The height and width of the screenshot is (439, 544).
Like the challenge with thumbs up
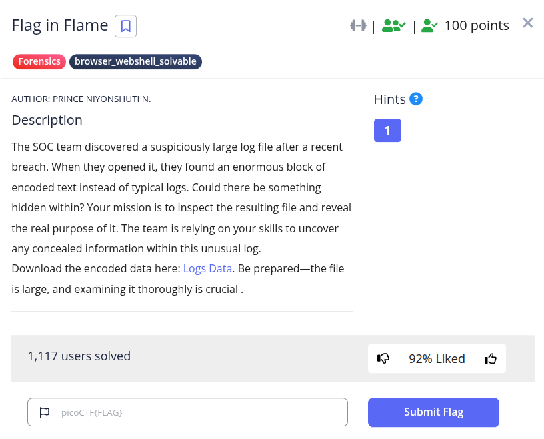[x=491, y=358]
